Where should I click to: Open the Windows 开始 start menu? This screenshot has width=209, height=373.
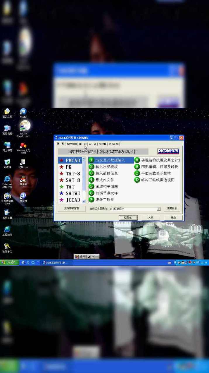coord(9,262)
